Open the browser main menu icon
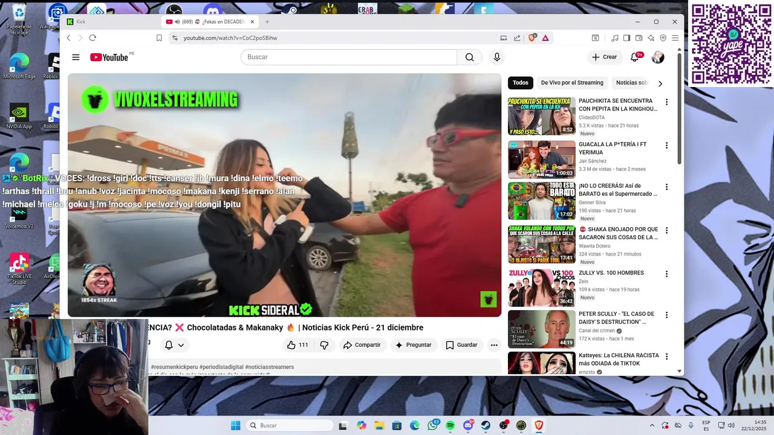Screen dimensions: 774x435 click(675, 37)
